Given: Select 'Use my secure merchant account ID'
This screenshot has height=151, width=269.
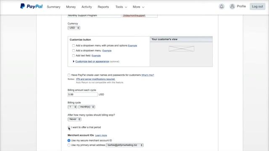Looking at the screenshot, I should [69, 141].
